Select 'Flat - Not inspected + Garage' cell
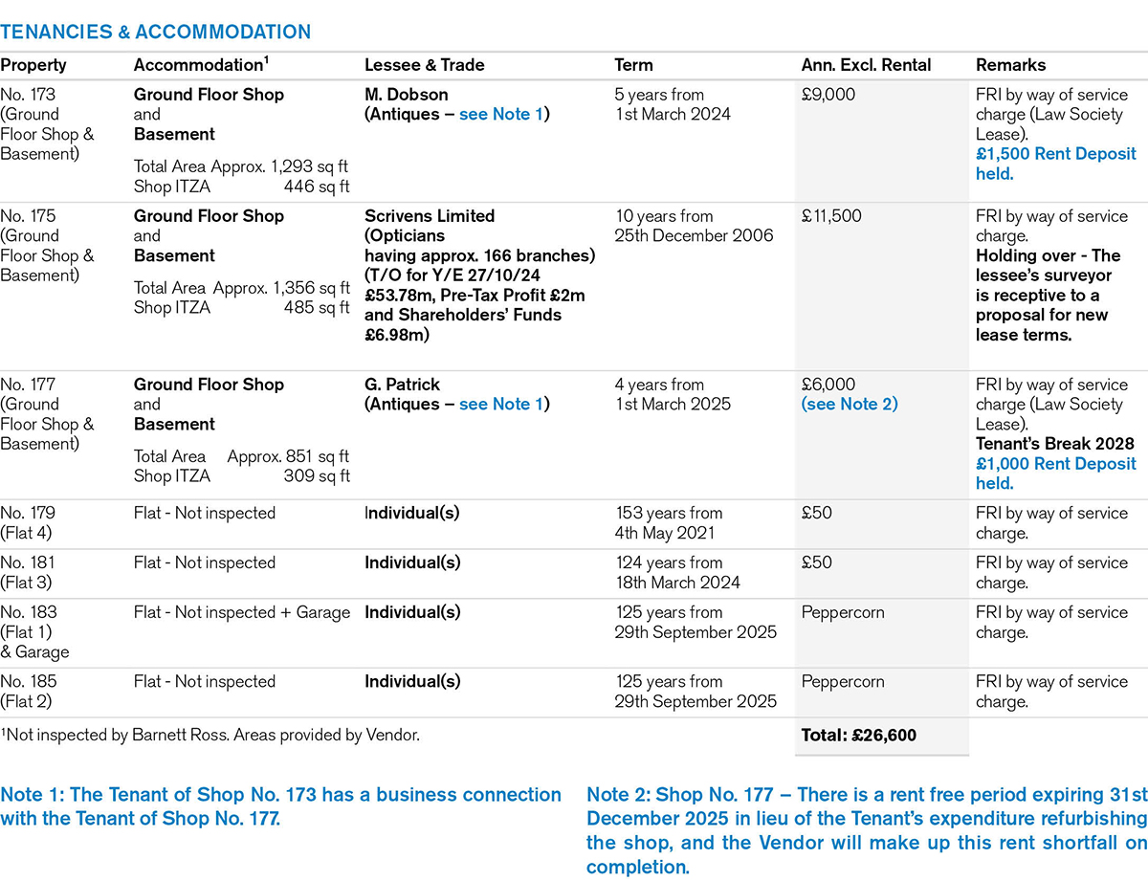The width and height of the screenshot is (1148, 881). point(242,612)
